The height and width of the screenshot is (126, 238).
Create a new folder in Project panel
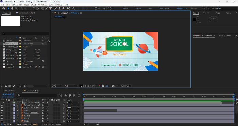(6, 86)
